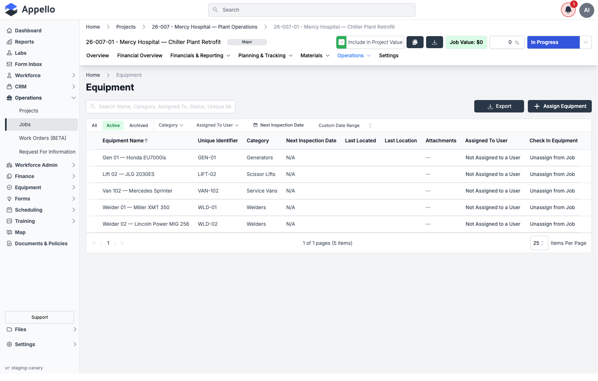
Task: Click the Appello logo
Action: tap(30, 10)
